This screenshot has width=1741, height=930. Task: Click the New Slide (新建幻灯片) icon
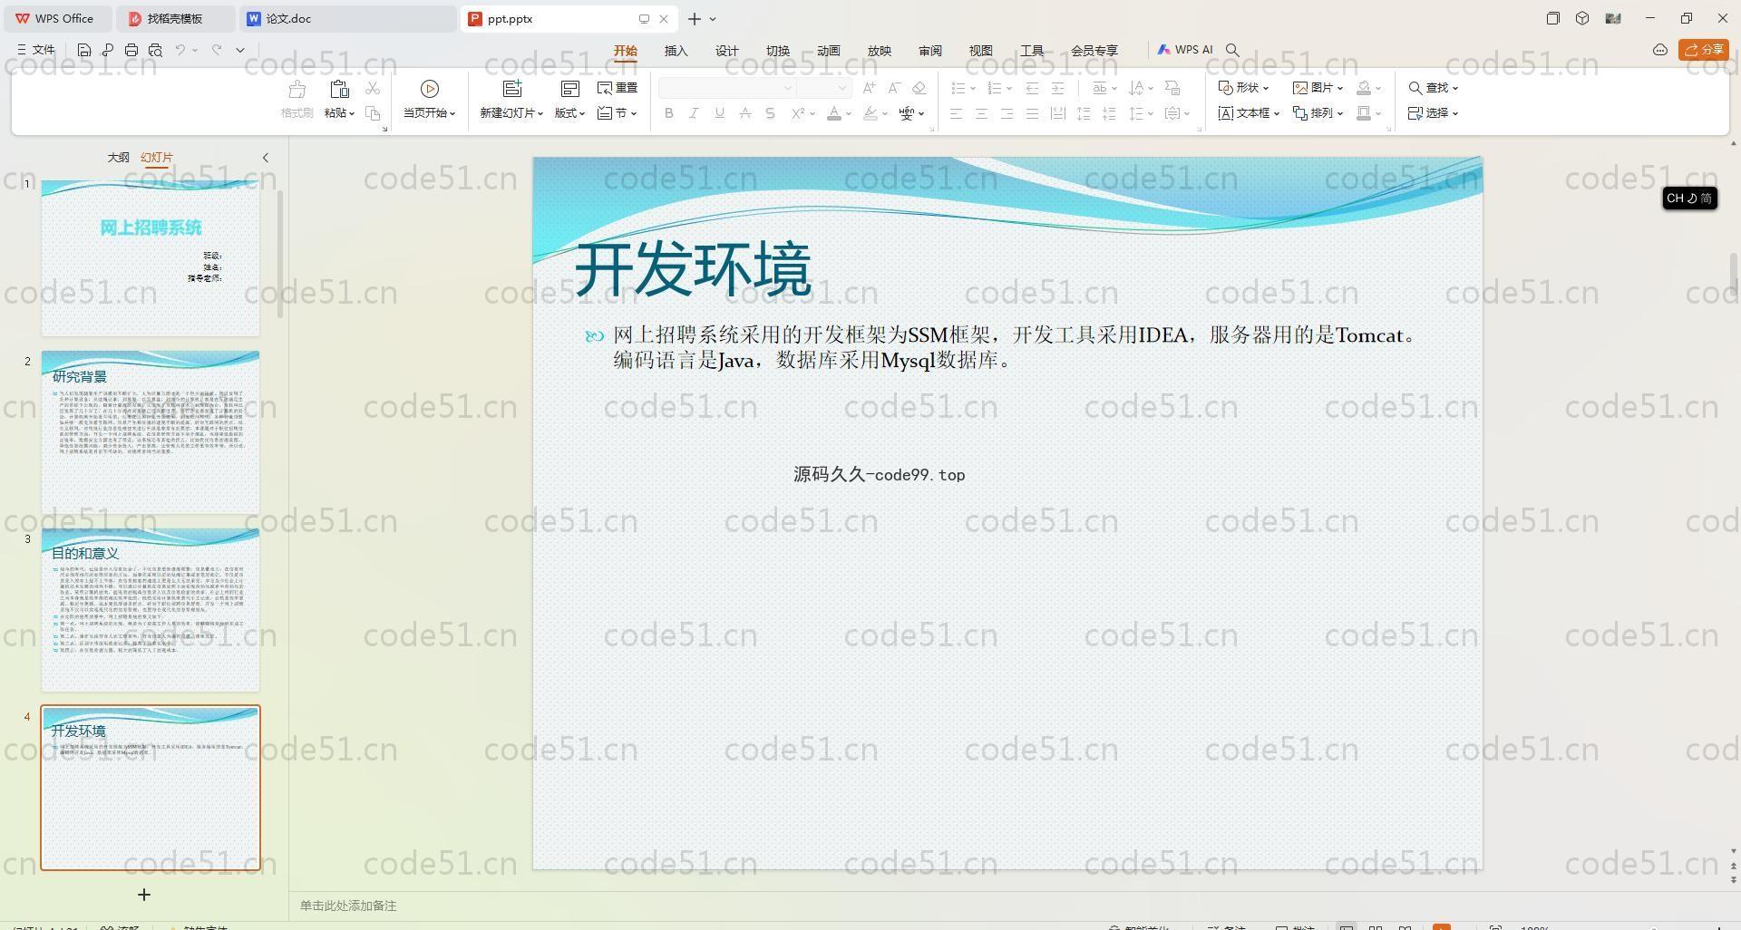coord(512,89)
